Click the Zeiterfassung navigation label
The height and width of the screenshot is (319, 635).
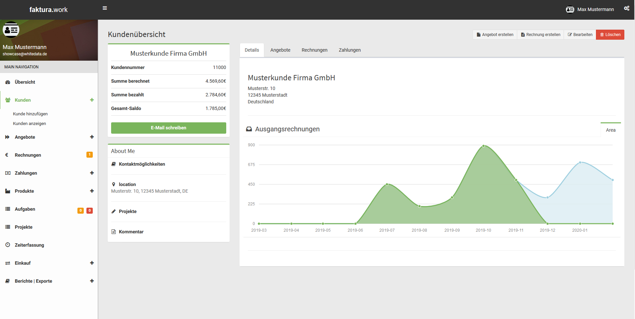click(x=29, y=245)
